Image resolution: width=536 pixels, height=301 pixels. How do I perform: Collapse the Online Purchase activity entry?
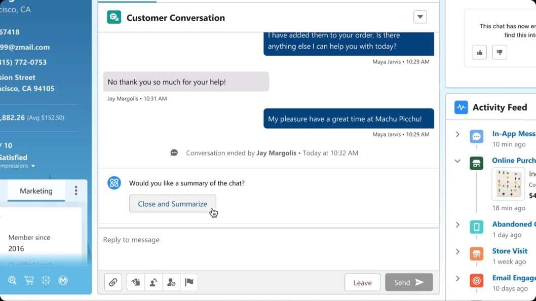(457, 161)
